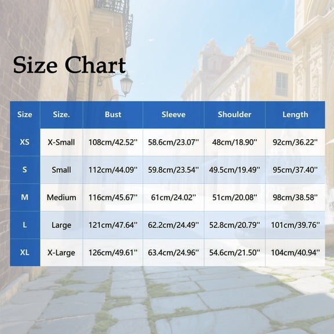
Task: Click the S row label
Action: pos(25,170)
